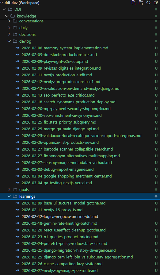Click markdown icon of logica-negocio-precios-ddi.md
160x275 pixels.
pyautogui.click(x=17, y=217)
